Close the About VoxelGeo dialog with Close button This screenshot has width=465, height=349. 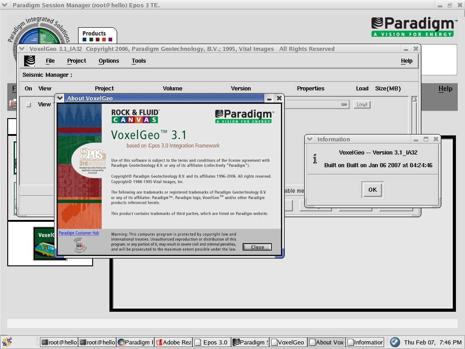257,247
